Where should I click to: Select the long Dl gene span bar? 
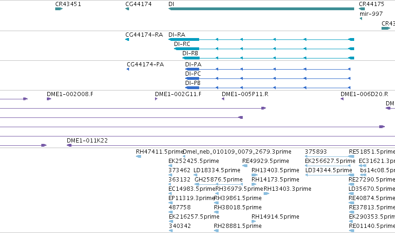click(261, 9)
